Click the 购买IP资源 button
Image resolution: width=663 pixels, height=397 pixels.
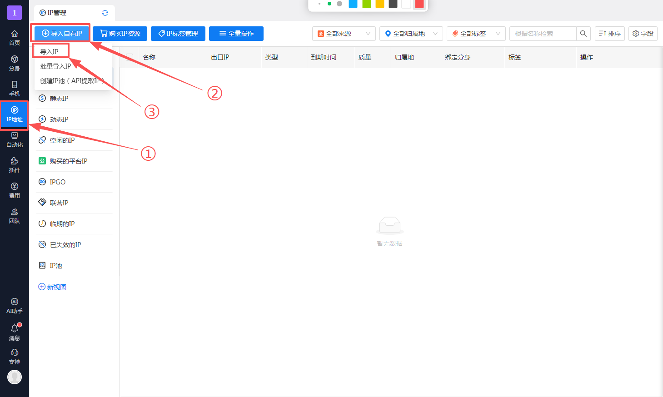(120, 34)
